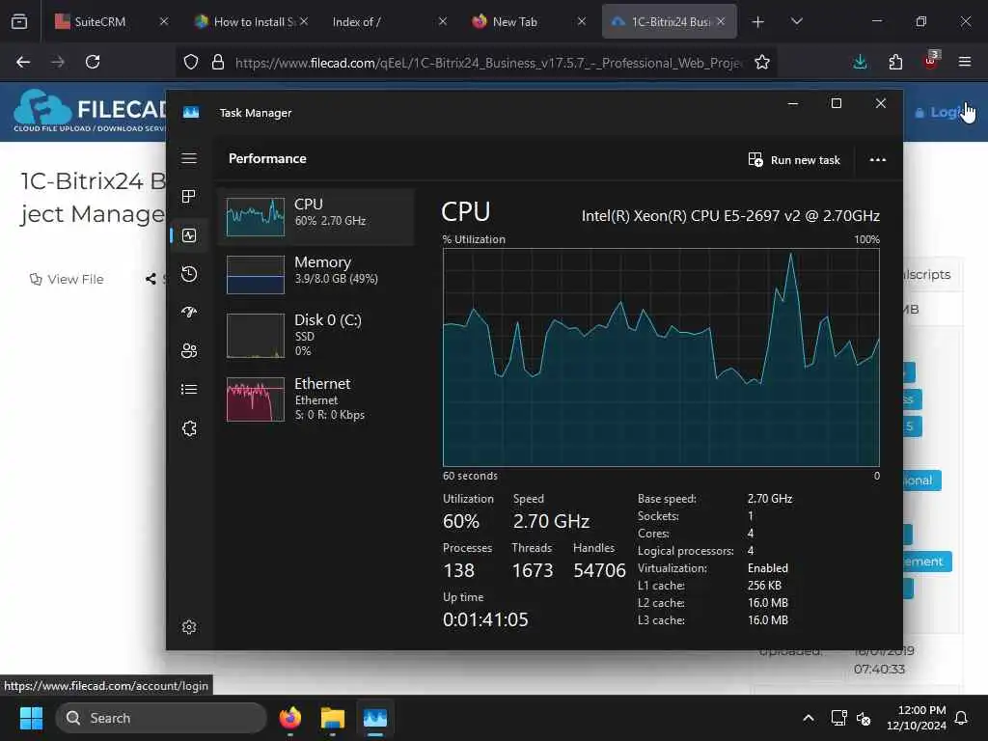Screen dimensions: 988x741
Task: Open the Windows Start menu
Action: tap(31, 718)
